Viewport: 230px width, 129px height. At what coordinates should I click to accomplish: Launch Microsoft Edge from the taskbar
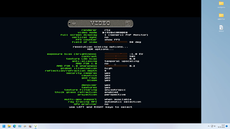[14, 126]
